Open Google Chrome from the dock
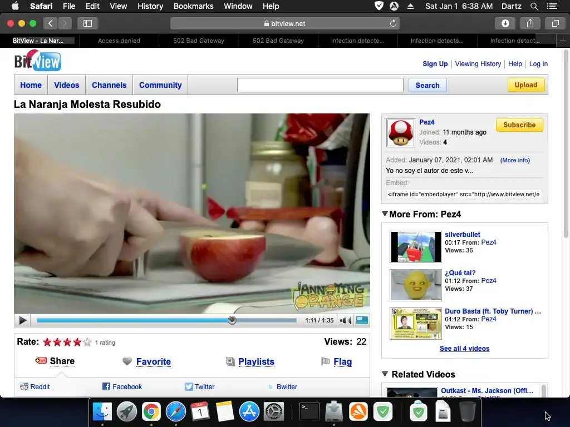The image size is (570, 427). click(x=151, y=412)
